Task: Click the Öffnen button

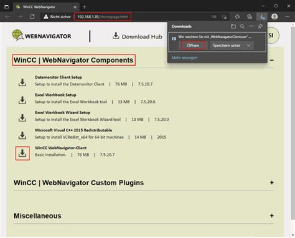Action: pyautogui.click(x=193, y=45)
